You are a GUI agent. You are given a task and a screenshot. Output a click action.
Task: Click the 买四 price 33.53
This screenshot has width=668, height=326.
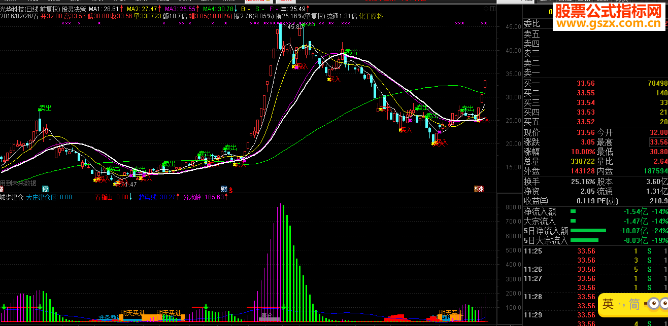pyautogui.click(x=586, y=112)
